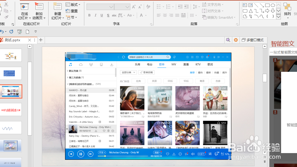Screen dimensions: 297x167
Task: Pick the left brace shape
Action: click(x=267, y=16)
